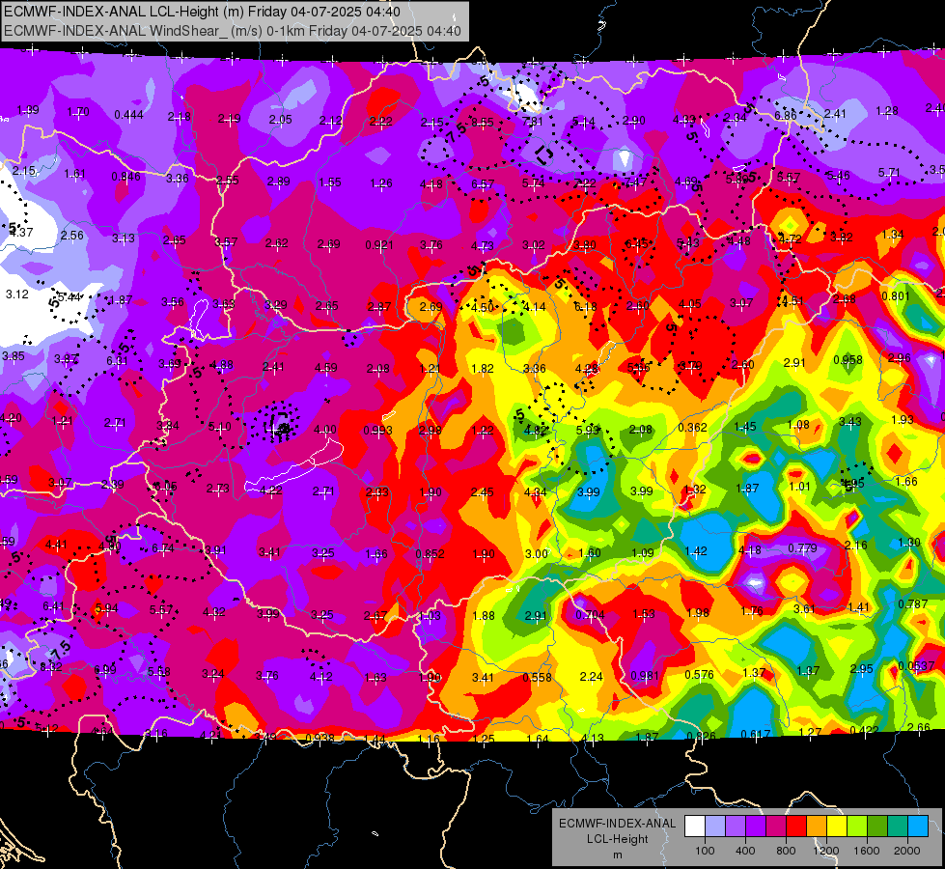Click the wind shear value 6.99
Image resolution: width=945 pixels, height=869 pixels.
point(105,670)
